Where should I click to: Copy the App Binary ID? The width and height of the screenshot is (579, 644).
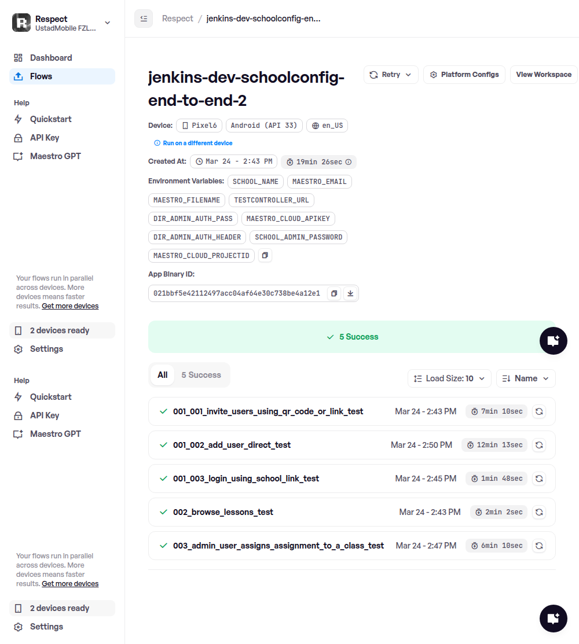[334, 293]
